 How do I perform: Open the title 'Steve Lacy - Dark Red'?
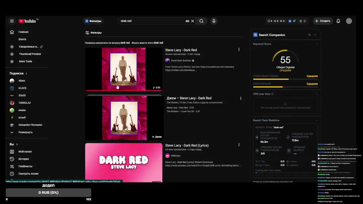pyautogui.click(x=181, y=50)
